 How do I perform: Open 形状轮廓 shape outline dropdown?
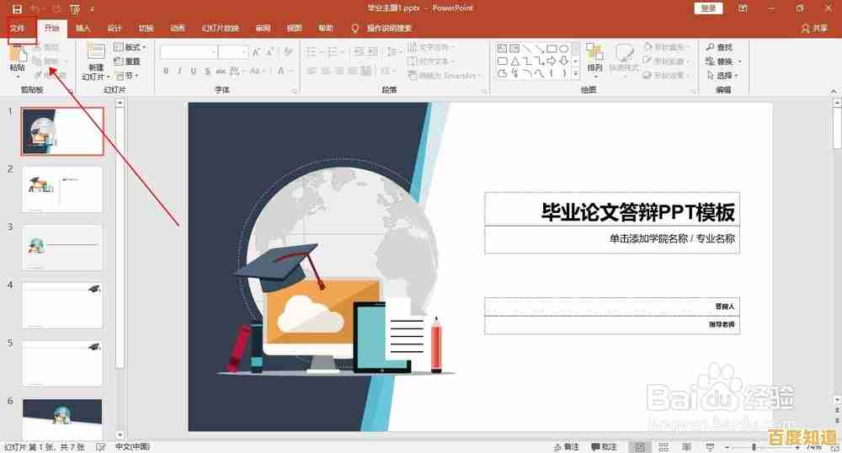665,61
